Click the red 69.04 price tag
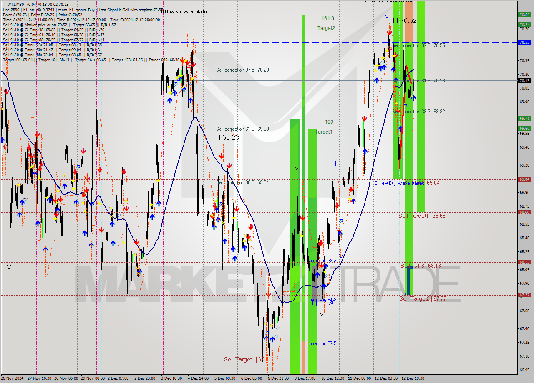The image size is (534, 383). pyautogui.click(x=524, y=179)
